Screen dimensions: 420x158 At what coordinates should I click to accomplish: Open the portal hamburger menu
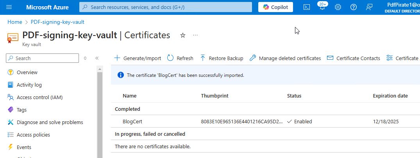(x=9, y=7)
